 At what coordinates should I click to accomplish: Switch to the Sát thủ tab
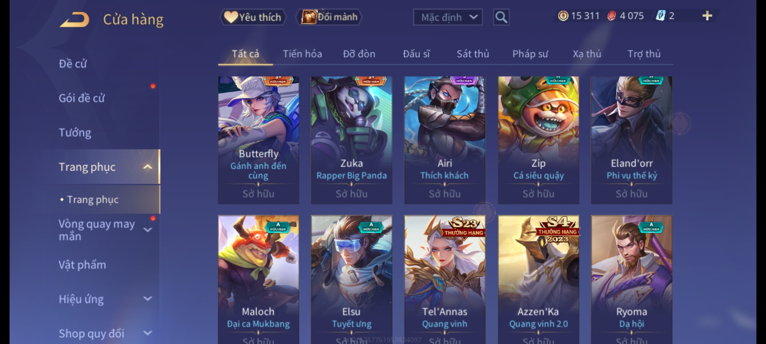[x=473, y=54]
